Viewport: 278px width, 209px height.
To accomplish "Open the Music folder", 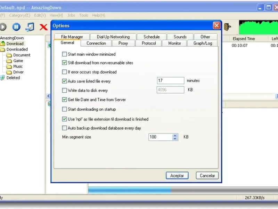I will [18, 67].
